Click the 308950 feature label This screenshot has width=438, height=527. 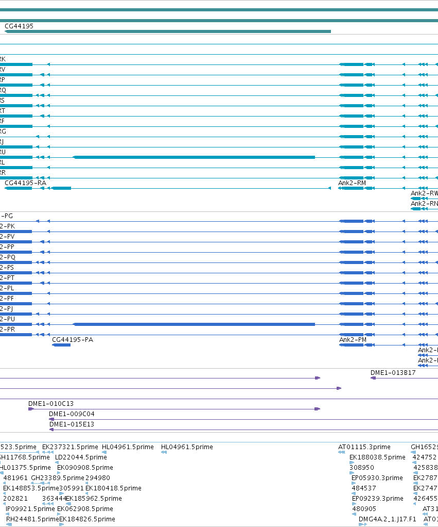362,468
